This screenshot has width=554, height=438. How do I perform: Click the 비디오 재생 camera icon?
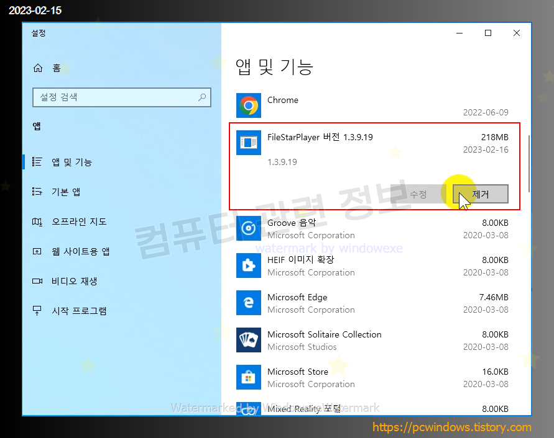click(37, 281)
